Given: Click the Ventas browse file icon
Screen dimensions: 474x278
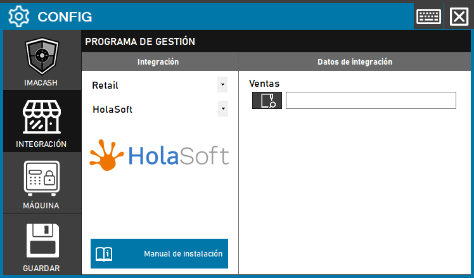Looking at the screenshot, I should [x=267, y=101].
